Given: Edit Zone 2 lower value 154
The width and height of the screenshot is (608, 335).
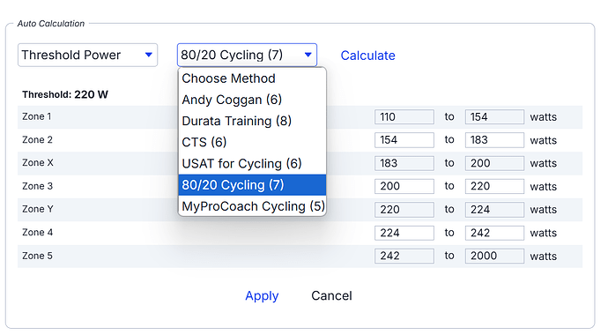Looking at the screenshot, I should point(404,140).
